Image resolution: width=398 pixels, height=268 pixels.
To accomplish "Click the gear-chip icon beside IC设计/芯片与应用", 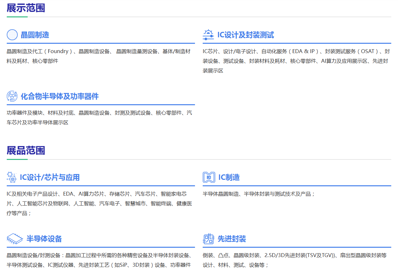I will [12, 177].
